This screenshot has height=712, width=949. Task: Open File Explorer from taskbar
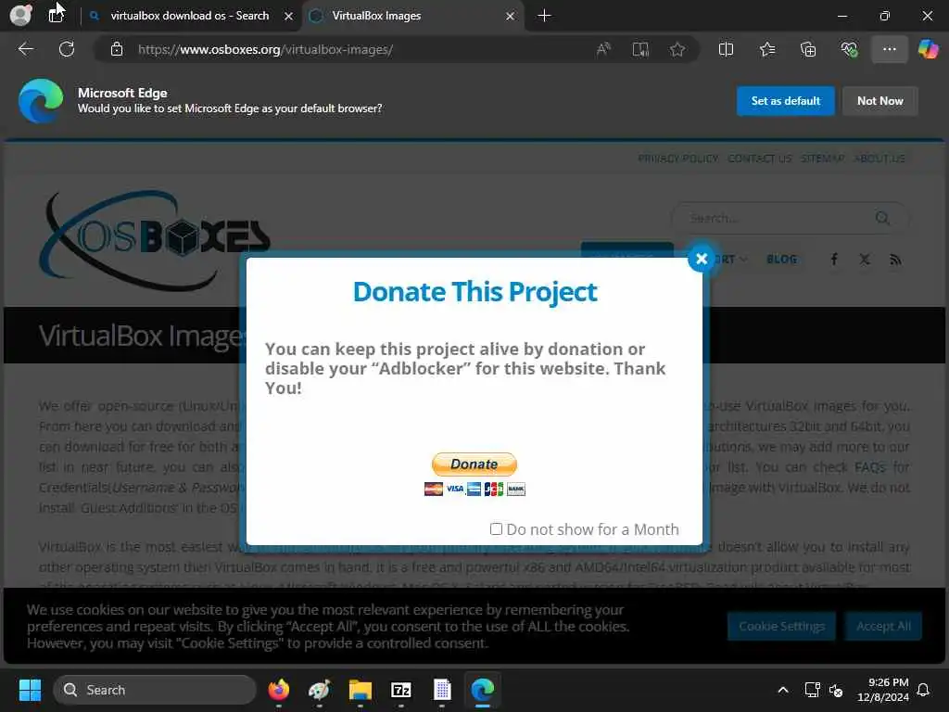click(361, 690)
